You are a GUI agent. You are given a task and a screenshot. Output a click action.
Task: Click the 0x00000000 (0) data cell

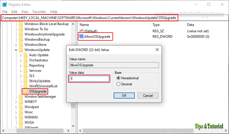198,37
